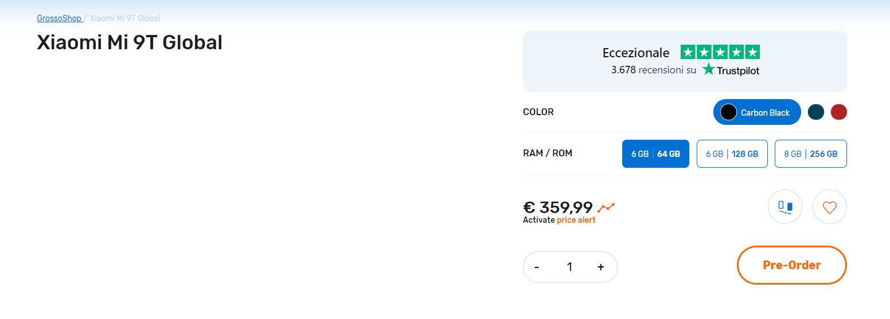This screenshot has height=319, width=890.
Task: Decrease quantity with minus button
Action: click(x=537, y=267)
